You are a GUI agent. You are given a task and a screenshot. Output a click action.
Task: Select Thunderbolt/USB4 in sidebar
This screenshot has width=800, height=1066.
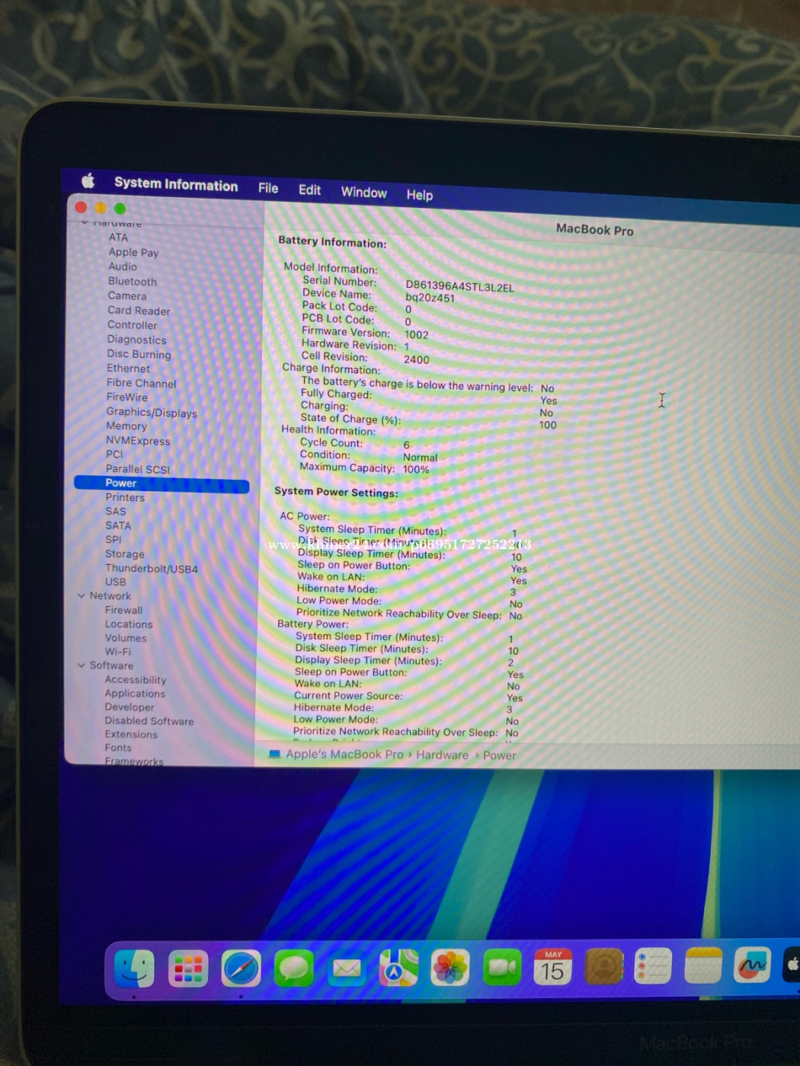(x=152, y=569)
